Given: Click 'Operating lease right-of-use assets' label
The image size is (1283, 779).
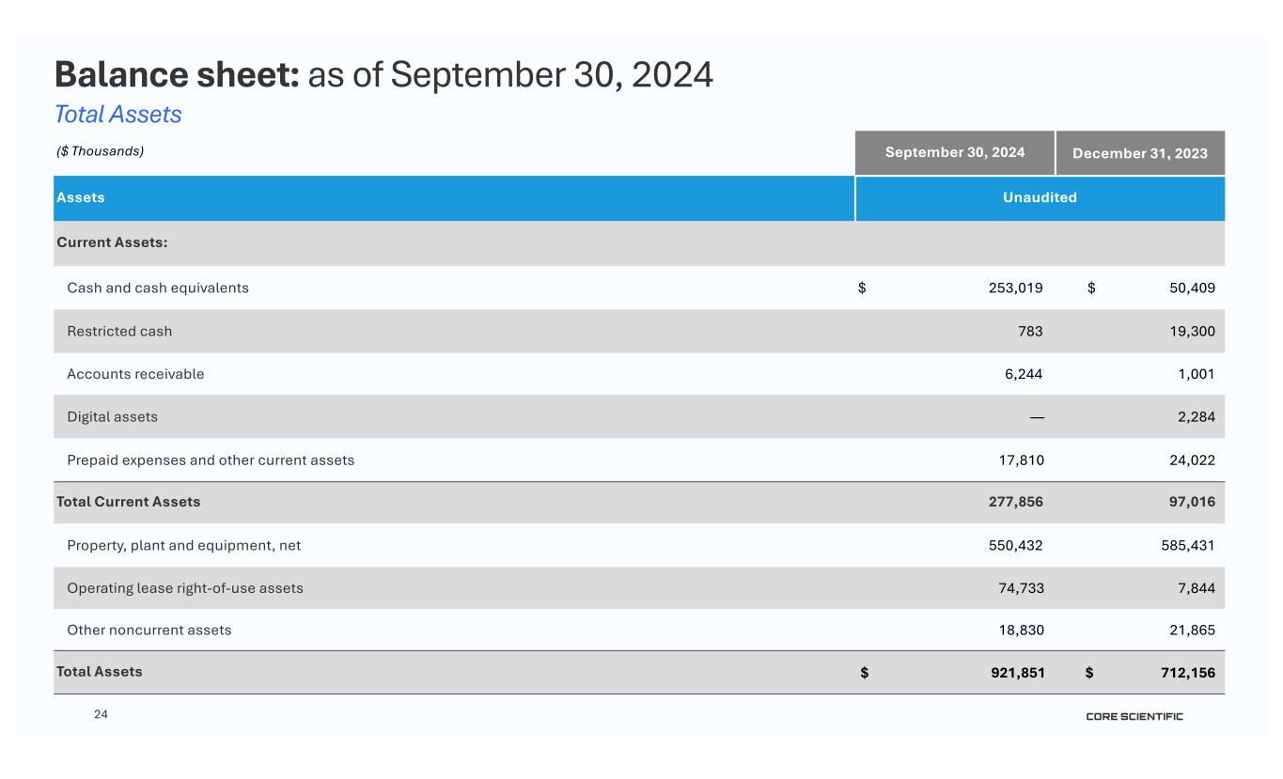Looking at the screenshot, I should [185, 588].
